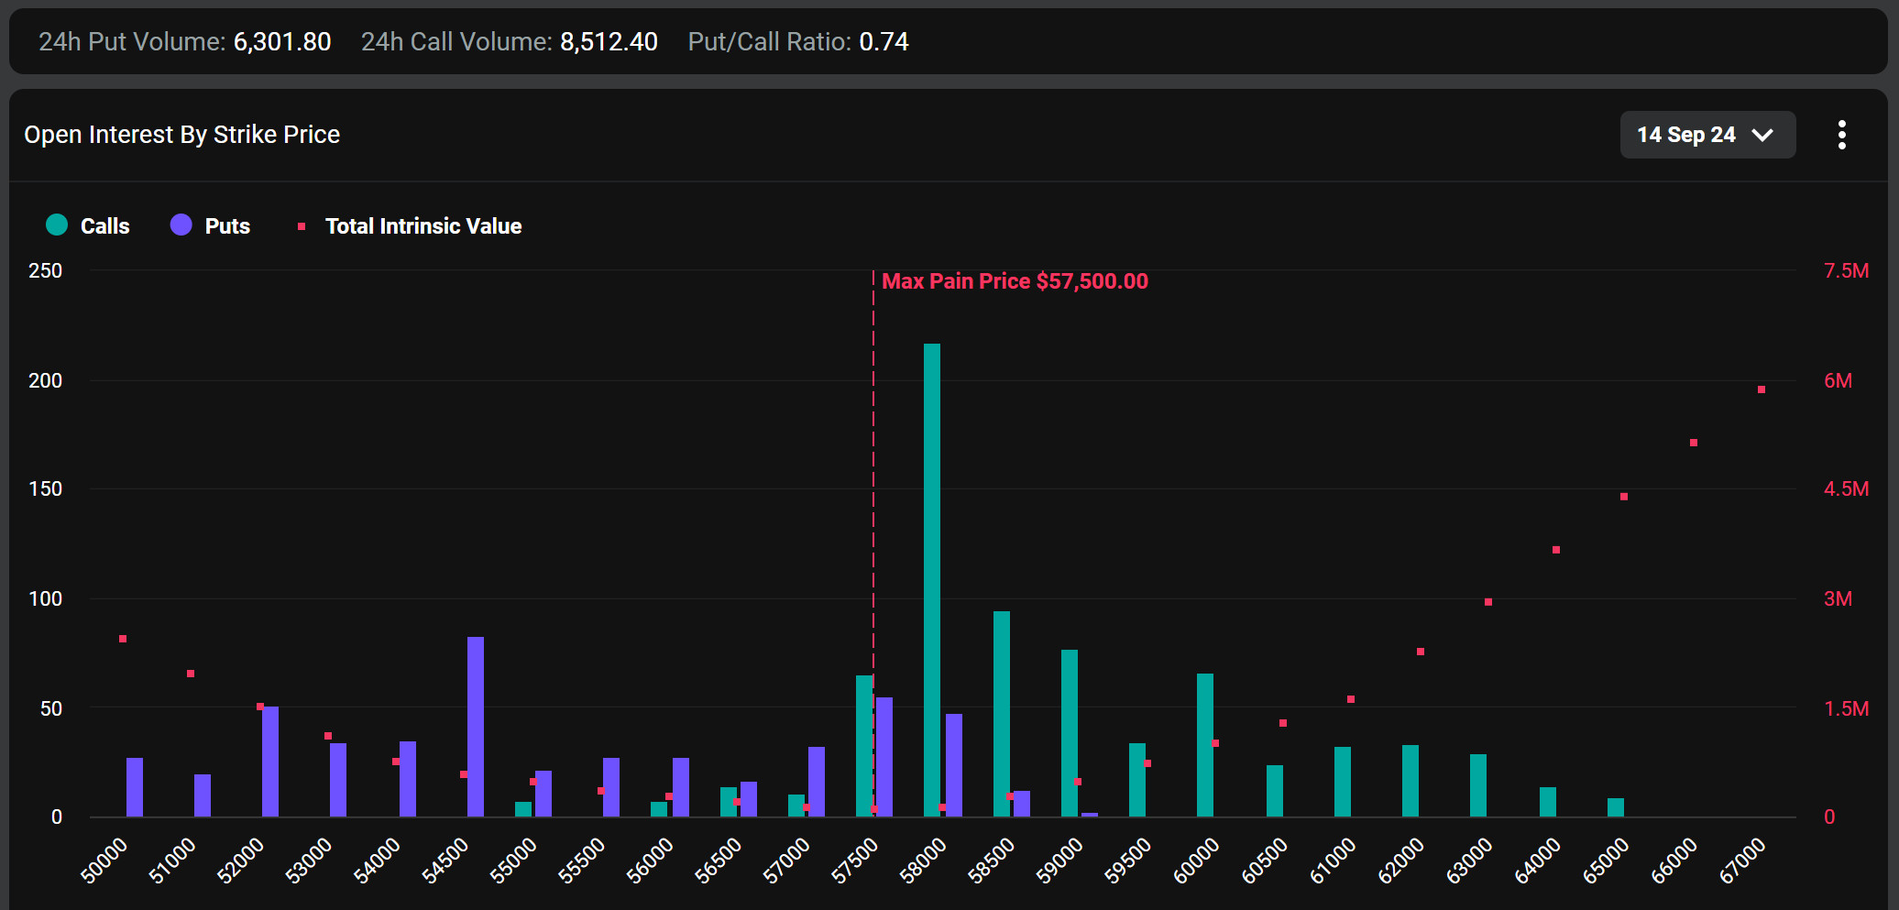
Task: Click the Open Interest By Strike Price title
Action: point(181,135)
